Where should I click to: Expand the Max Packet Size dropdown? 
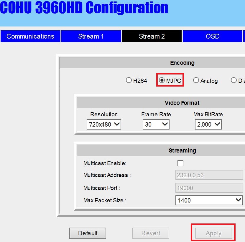[x=209, y=200]
